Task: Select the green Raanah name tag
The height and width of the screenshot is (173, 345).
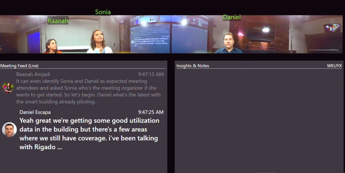Action: 58,21
